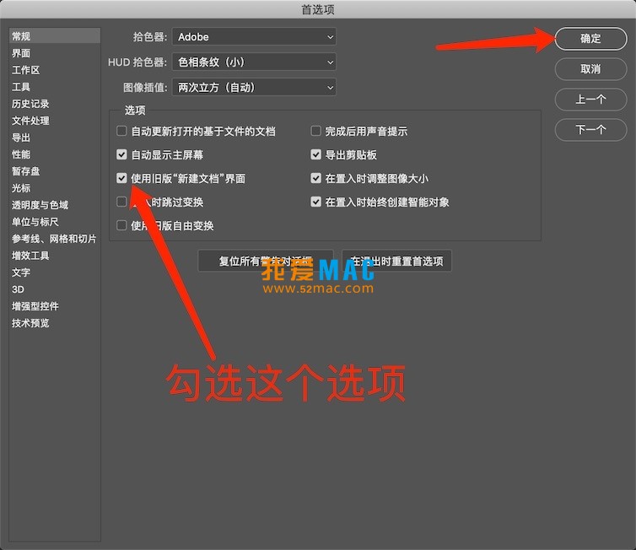
Task: Open the 拾色器 Adobe dropdown
Action: click(254, 37)
